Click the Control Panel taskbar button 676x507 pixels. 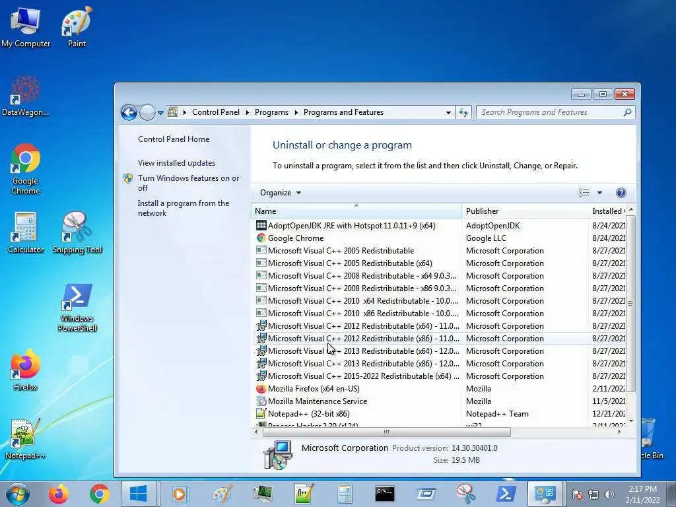click(545, 494)
